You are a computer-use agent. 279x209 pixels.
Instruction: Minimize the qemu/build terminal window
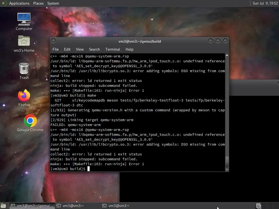(211, 41)
